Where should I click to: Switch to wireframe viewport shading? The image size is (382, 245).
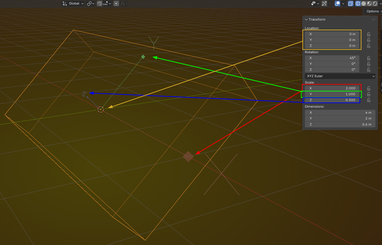click(x=358, y=4)
